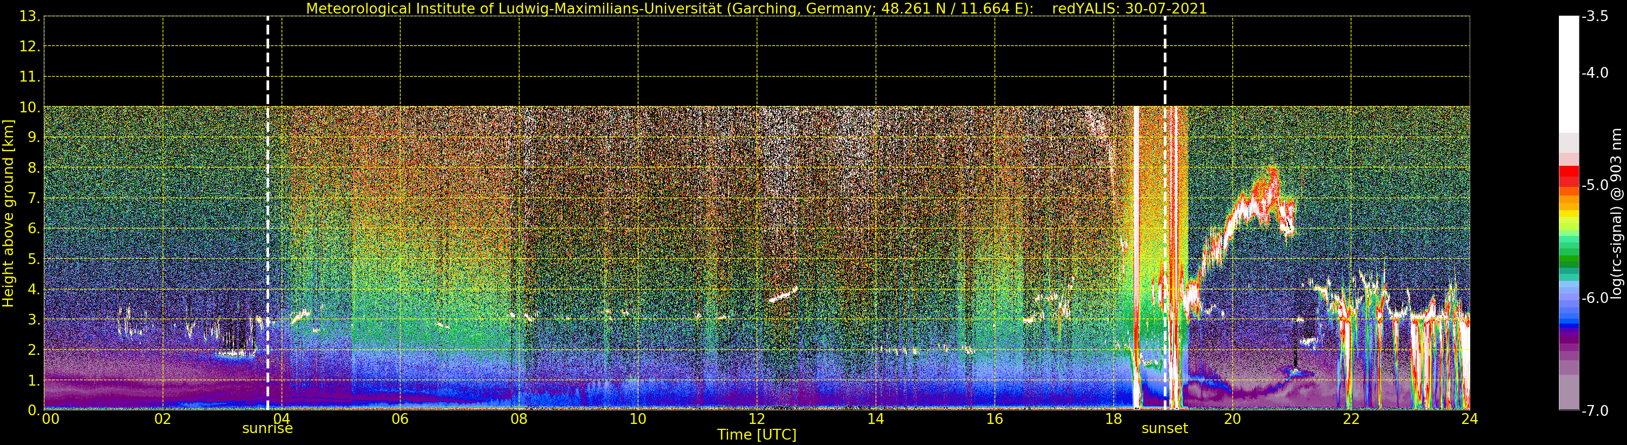The height and width of the screenshot is (445, 1627).
Task: Click the -6.0 colorbar tick label
Action: pyautogui.click(x=1595, y=298)
